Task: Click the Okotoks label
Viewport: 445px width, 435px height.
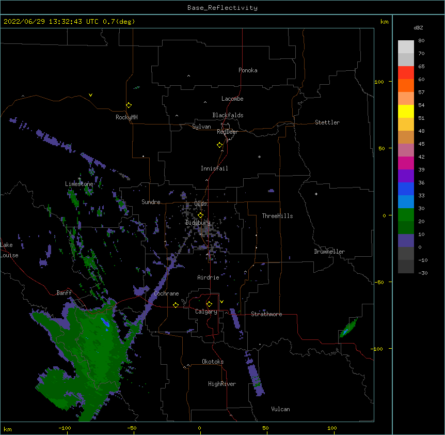Action: tap(213, 362)
